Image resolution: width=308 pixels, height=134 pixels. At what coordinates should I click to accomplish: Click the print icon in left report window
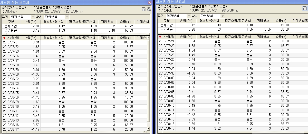(148, 9)
